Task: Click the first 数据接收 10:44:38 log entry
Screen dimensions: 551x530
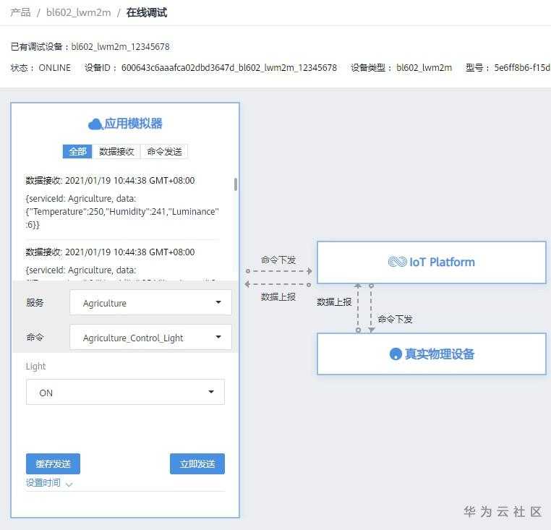Action: (x=110, y=181)
